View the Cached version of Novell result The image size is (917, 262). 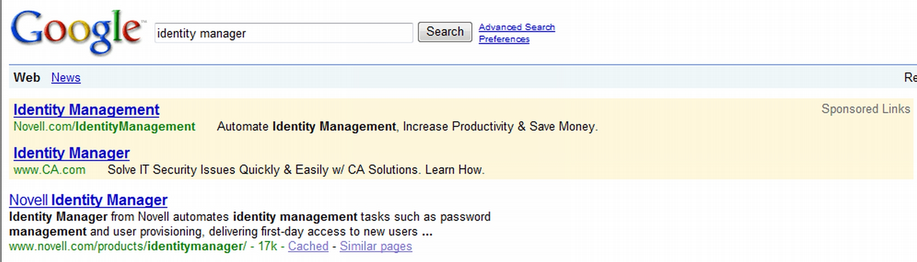(308, 246)
